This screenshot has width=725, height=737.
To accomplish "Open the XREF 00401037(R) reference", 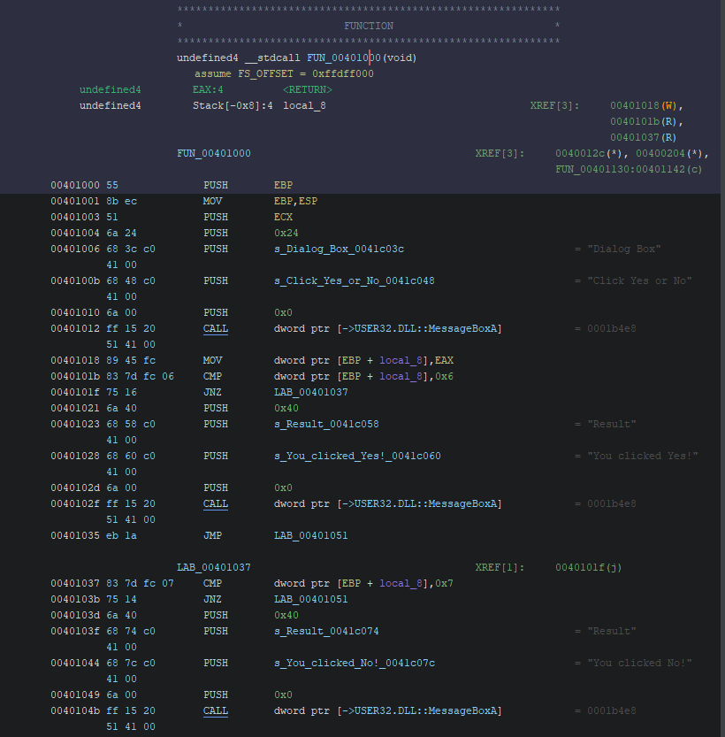I will coord(644,137).
